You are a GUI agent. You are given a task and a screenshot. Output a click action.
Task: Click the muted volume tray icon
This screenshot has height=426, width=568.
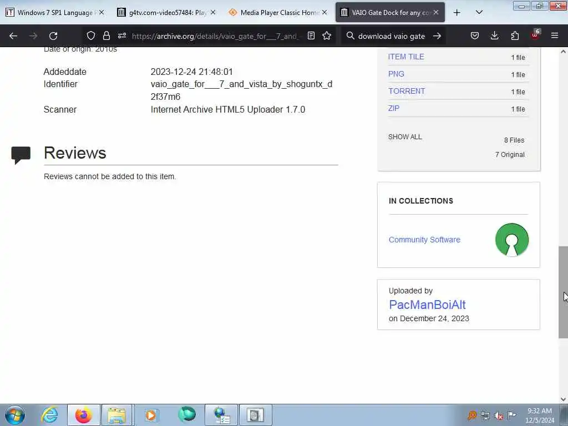click(x=499, y=415)
